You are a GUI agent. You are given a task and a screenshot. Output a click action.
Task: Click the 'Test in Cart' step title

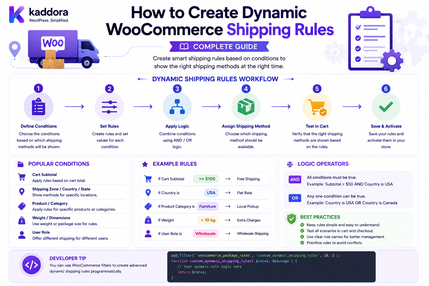click(x=317, y=126)
